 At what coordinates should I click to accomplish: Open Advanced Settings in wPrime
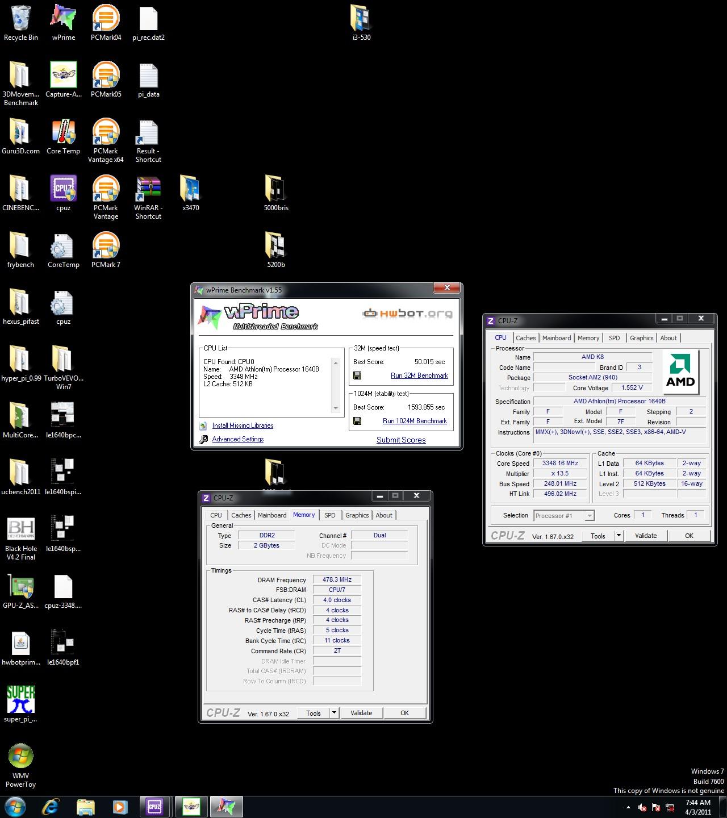[x=237, y=439]
